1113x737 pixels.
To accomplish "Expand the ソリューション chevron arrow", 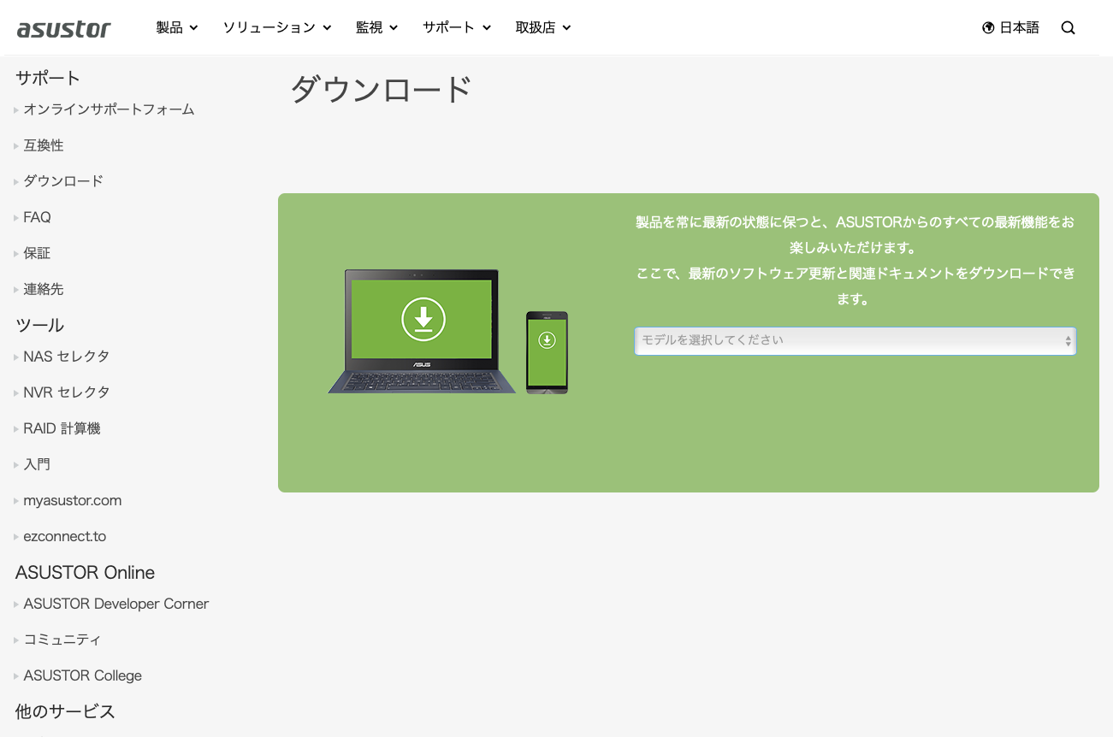I will click(327, 28).
